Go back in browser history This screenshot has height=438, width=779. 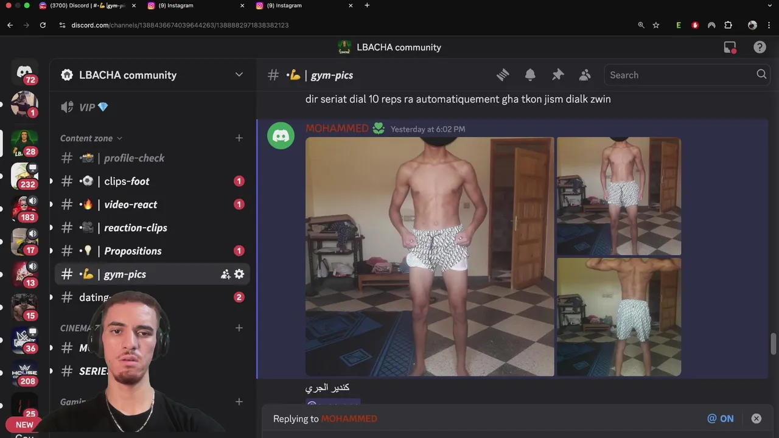click(10, 25)
